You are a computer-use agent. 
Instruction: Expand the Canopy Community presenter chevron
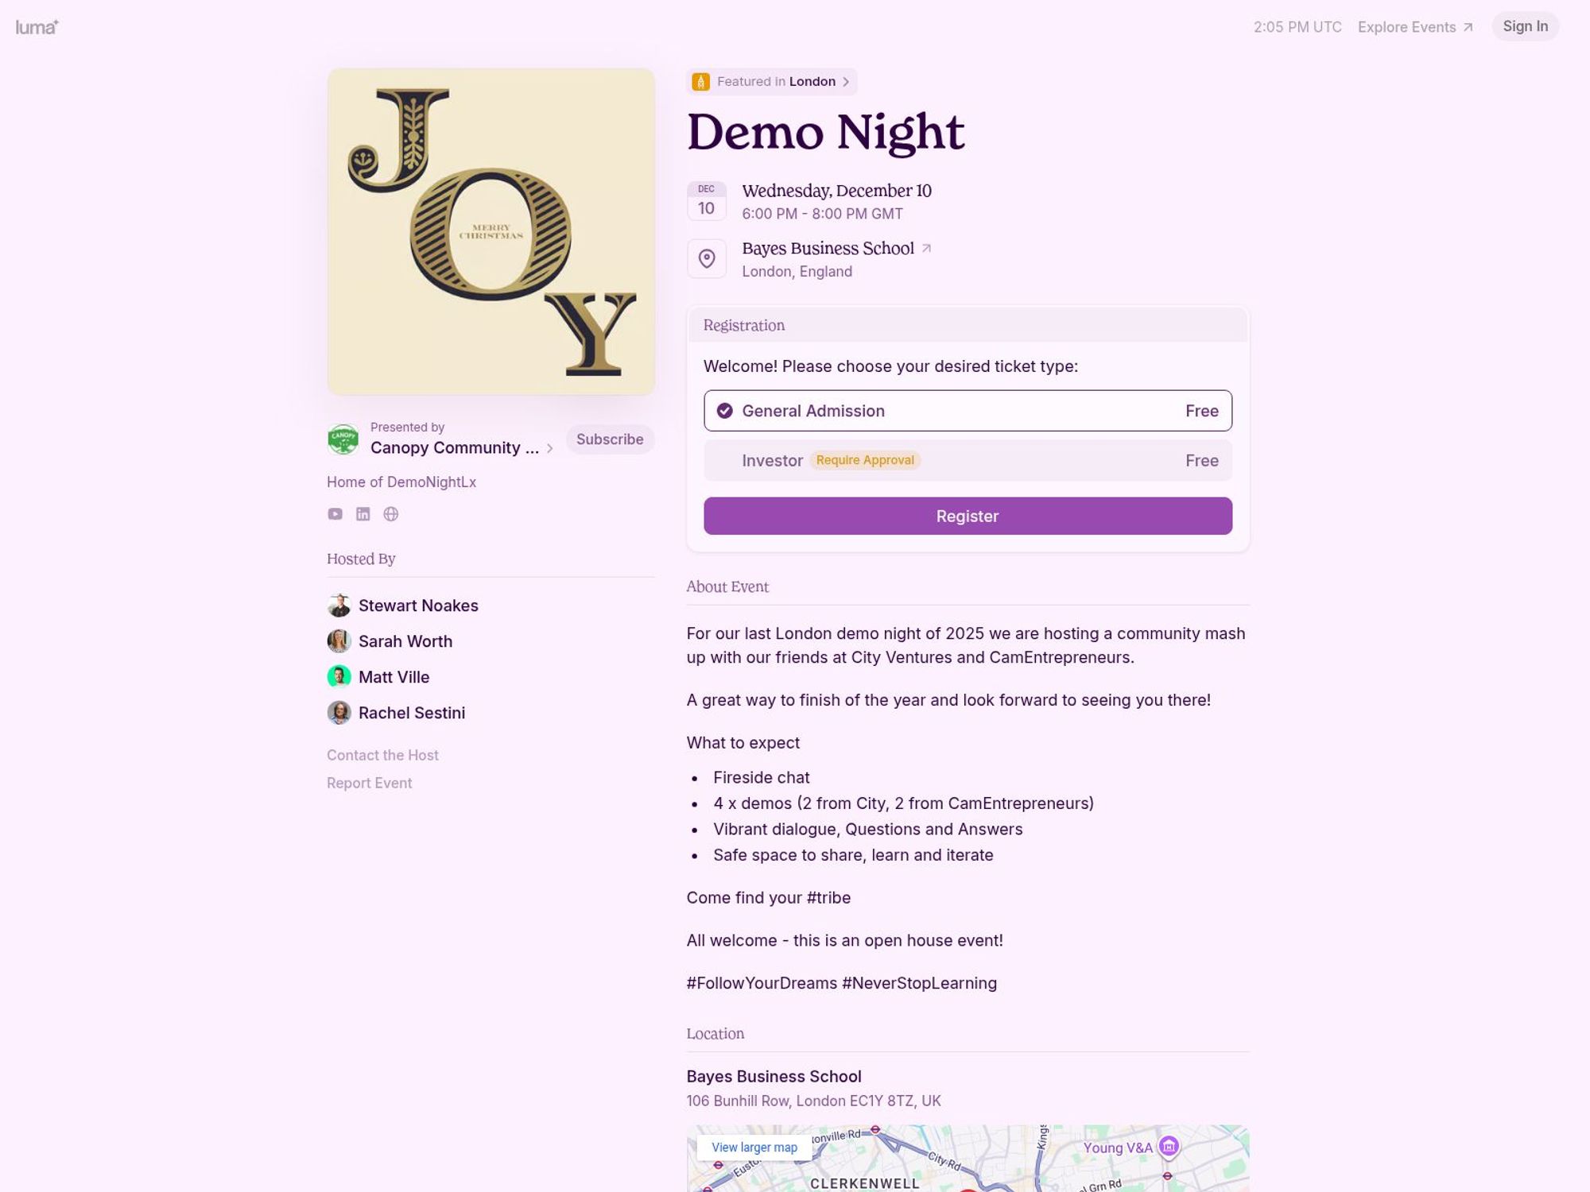point(549,448)
